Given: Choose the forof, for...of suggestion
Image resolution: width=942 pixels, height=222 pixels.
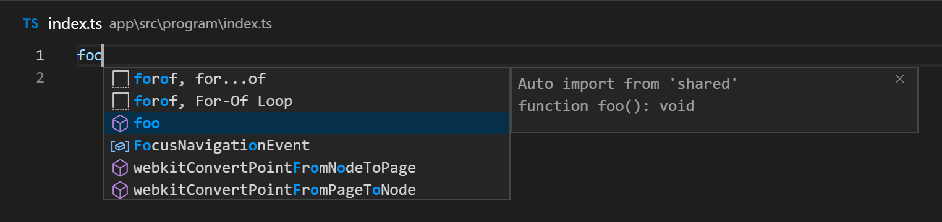Looking at the screenshot, I should coord(307,79).
